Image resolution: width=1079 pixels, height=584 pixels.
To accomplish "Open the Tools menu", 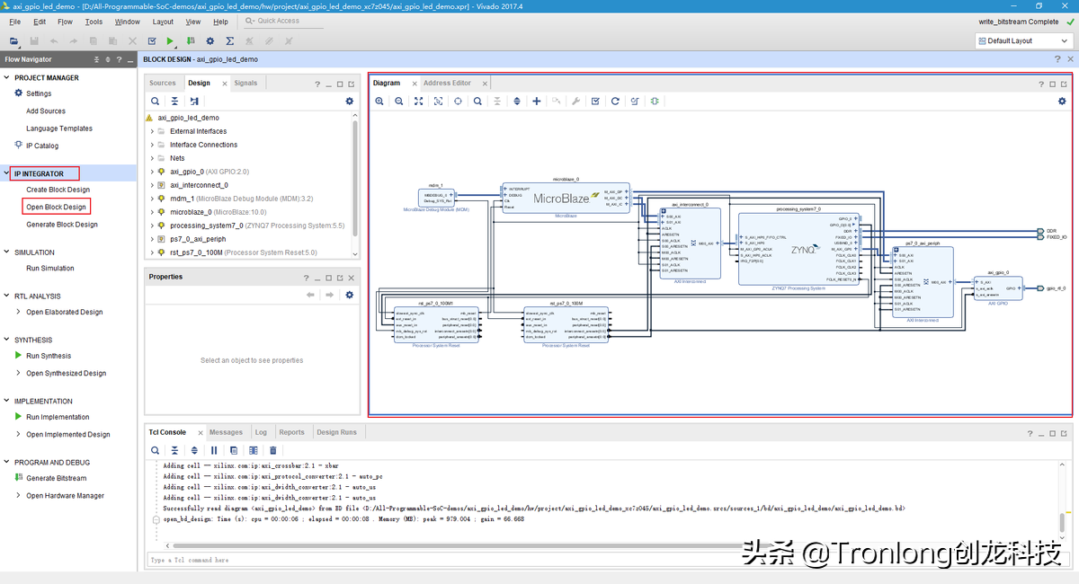I will [x=93, y=22].
